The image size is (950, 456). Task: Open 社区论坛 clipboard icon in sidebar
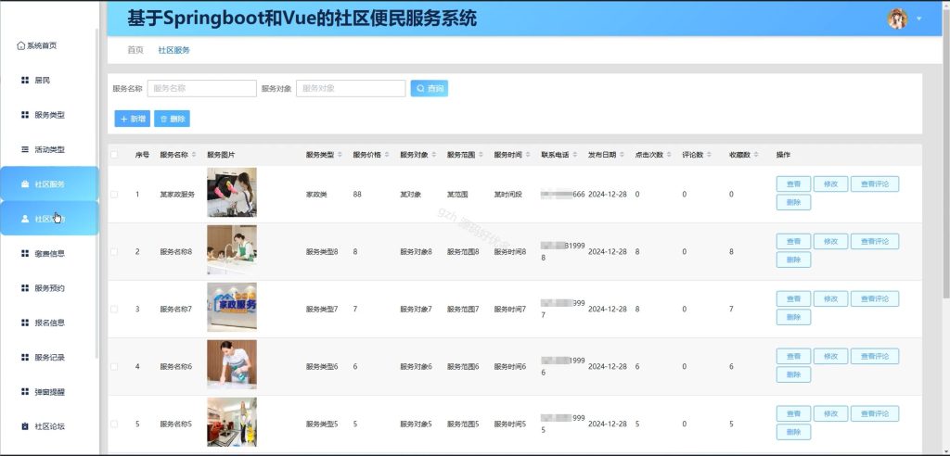pos(25,426)
